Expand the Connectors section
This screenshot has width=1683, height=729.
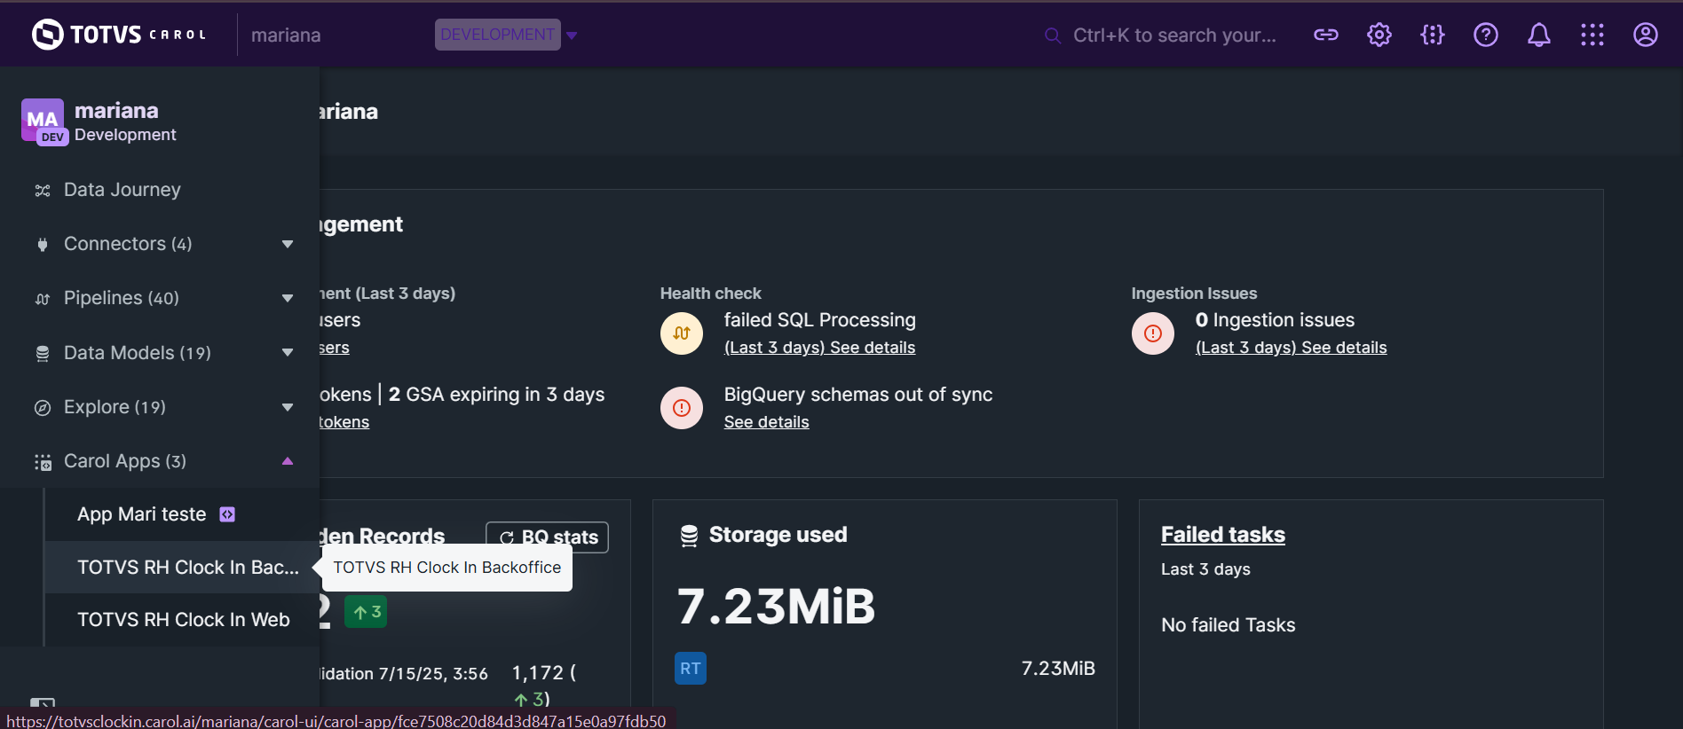pos(287,244)
